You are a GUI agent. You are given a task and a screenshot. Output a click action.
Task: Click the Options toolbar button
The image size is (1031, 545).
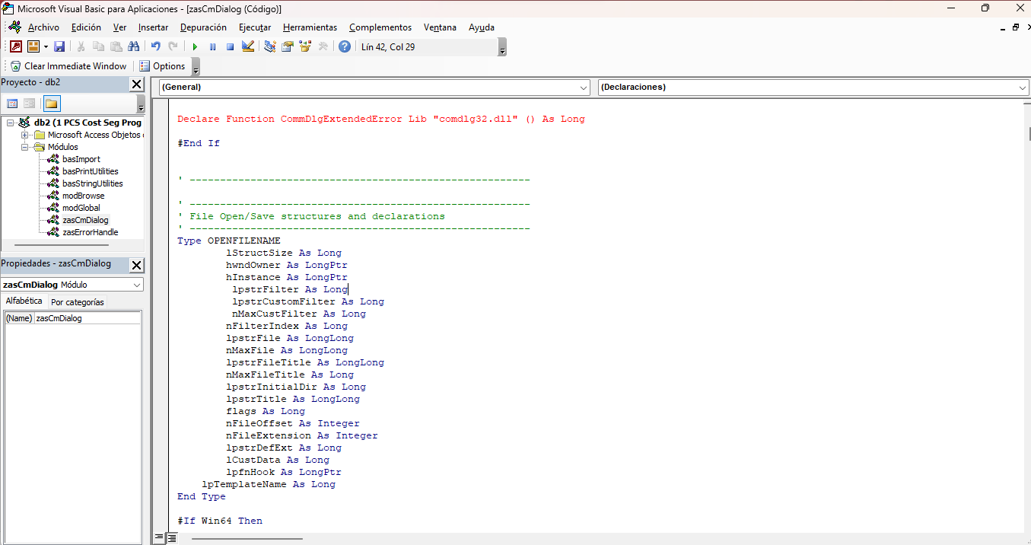162,66
